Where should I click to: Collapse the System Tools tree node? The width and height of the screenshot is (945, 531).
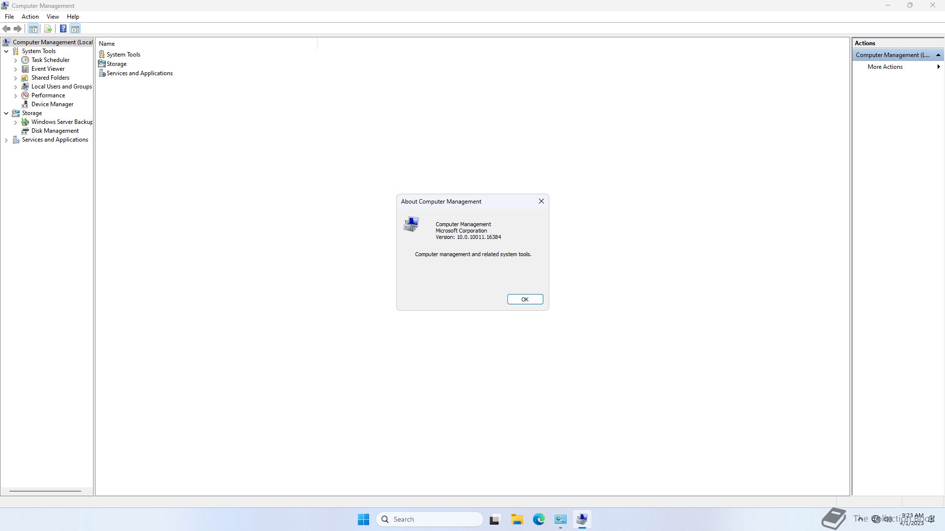[x=6, y=51]
